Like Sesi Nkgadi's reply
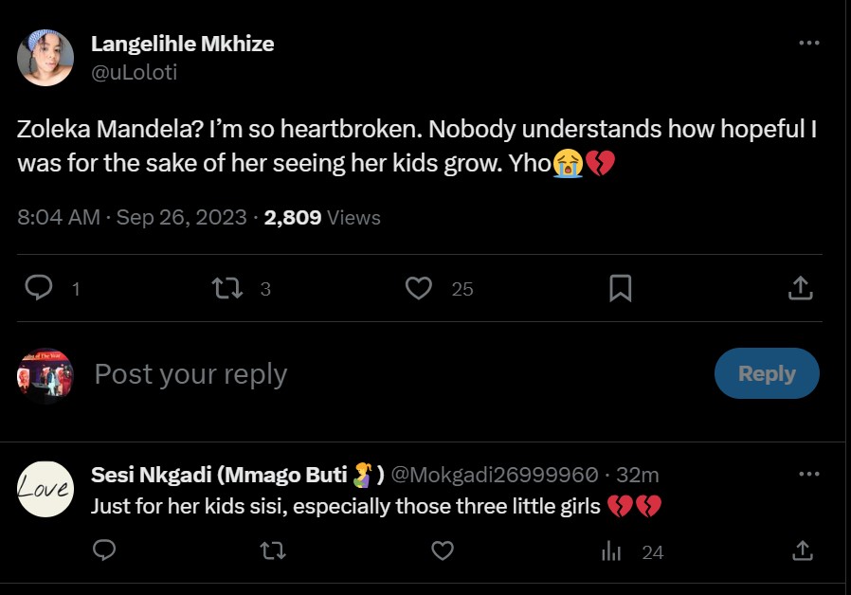Screen dimensions: 851x595 [442, 550]
